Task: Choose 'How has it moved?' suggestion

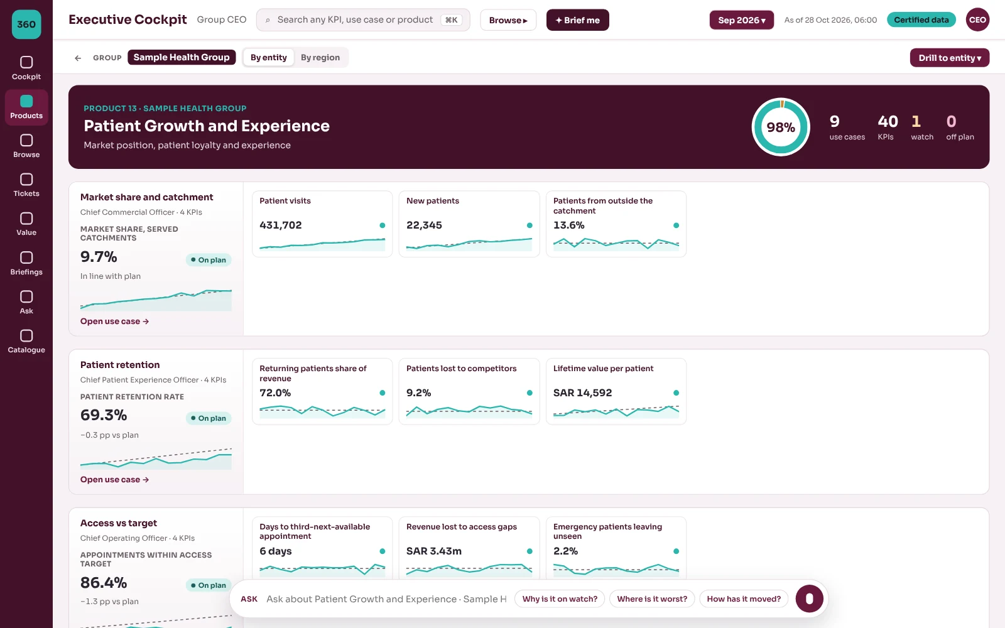Action: [744, 599]
